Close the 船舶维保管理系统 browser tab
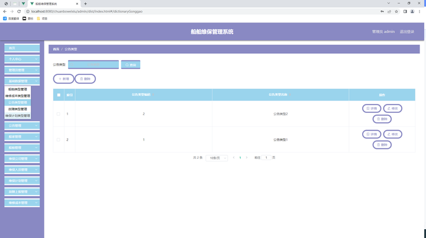Image resolution: width=426 pixels, height=238 pixels. pos(77,4)
